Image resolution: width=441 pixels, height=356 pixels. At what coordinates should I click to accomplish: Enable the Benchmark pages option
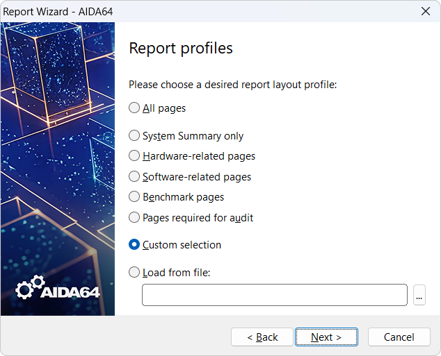tap(134, 197)
